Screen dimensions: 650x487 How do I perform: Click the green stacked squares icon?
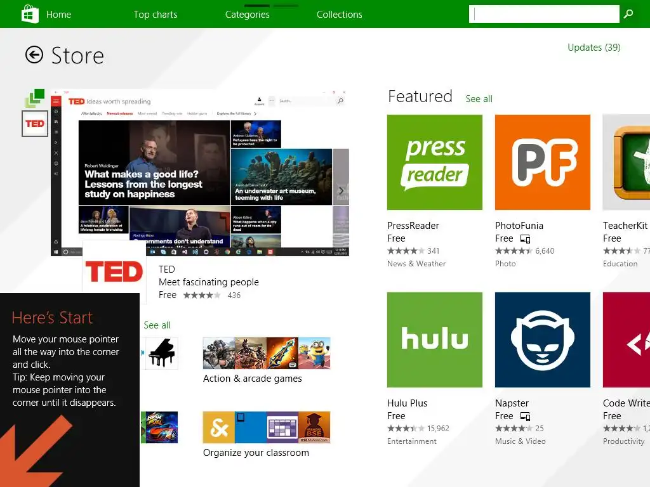coord(35,98)
